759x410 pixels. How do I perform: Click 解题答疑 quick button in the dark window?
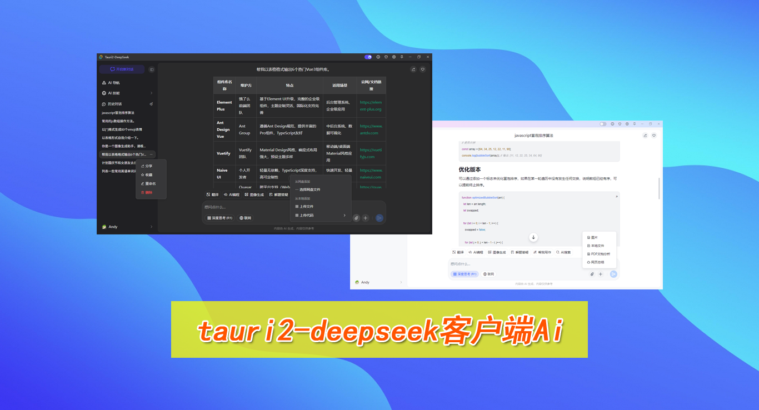pos(278,195)
